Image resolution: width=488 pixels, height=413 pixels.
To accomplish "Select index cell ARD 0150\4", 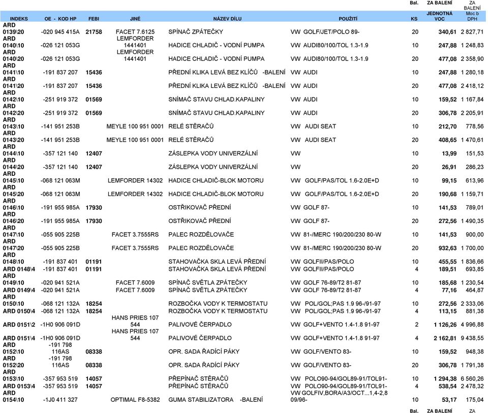I will [x=19, y=311].
